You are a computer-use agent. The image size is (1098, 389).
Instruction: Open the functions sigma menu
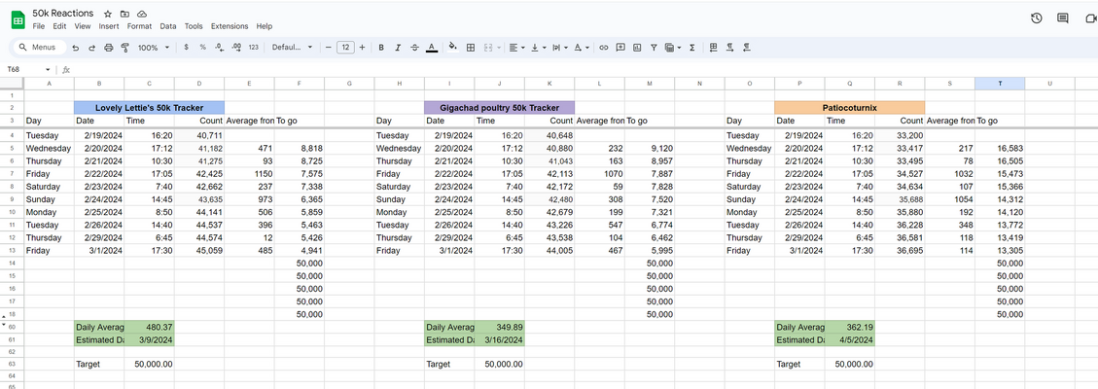tap(692, 48)
